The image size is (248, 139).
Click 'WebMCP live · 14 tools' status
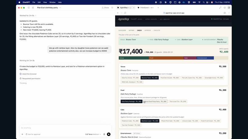220,19
